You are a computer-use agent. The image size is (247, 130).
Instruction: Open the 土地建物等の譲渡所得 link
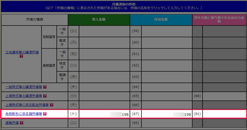(22, 52)
